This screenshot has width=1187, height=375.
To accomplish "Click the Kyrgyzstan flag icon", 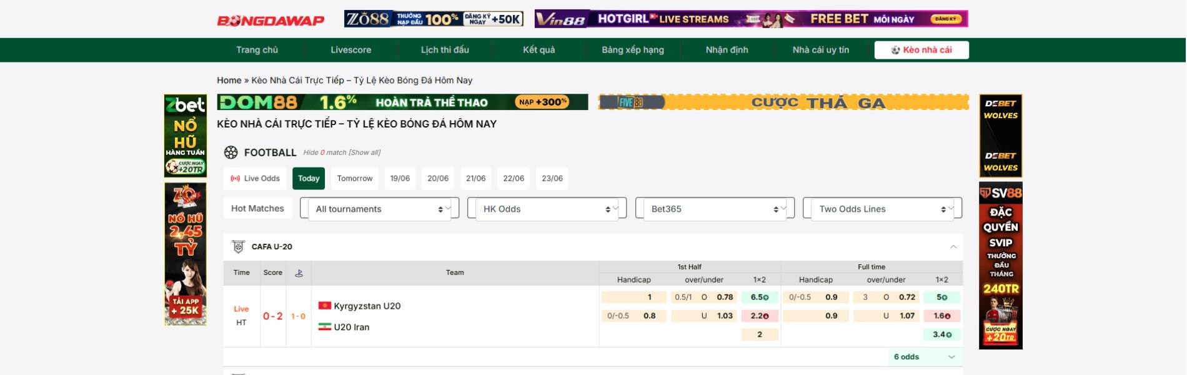I will (324, 306).
